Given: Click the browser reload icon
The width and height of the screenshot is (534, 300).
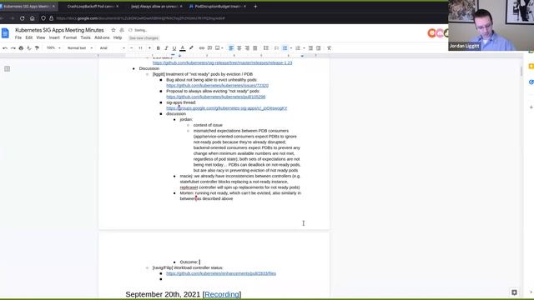Looking at the screenshot, I should click(23, 18).
